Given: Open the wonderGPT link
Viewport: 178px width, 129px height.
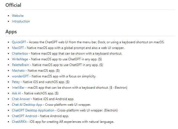Looking at the screenshot, I should click(x=20, y=76).
